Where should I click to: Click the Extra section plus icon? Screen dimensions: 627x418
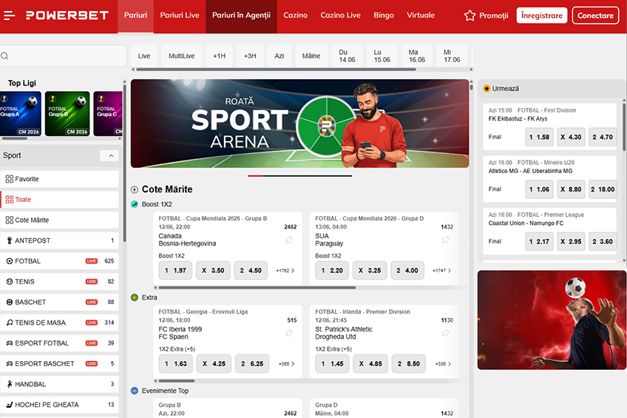click(135, 297)
